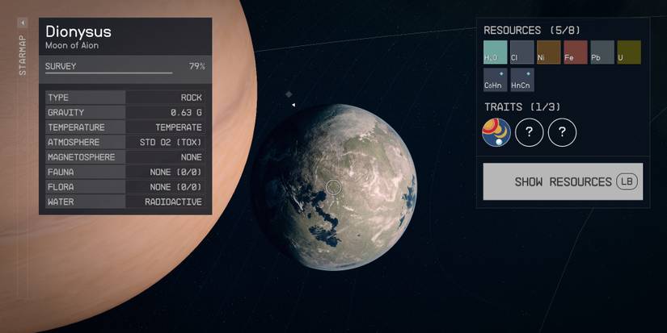The width and height of the screenshot is (667, 333).
Task: Click the landing target circle on planet
Action: click(333, 187)
